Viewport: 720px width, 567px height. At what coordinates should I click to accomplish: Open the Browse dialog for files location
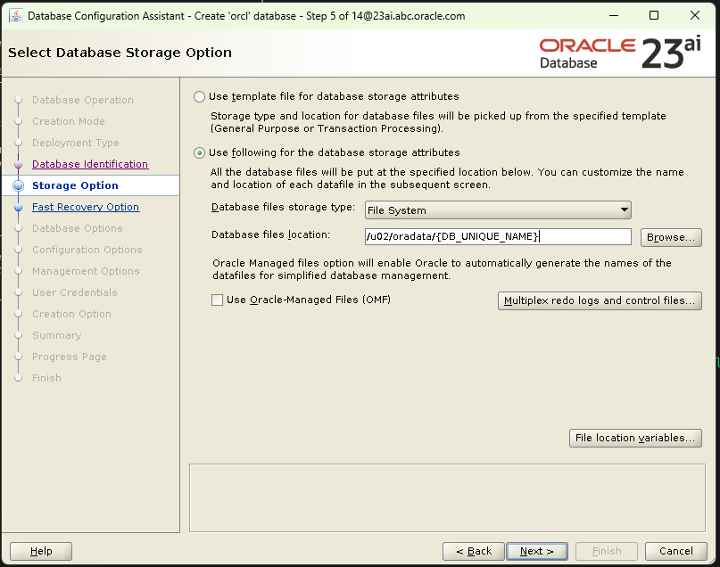coord(670,236)
